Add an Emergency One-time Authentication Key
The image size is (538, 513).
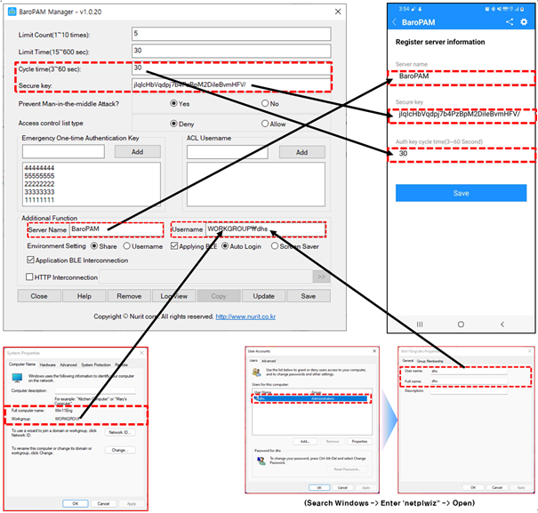pyautogui.click(x=138, y=152)
